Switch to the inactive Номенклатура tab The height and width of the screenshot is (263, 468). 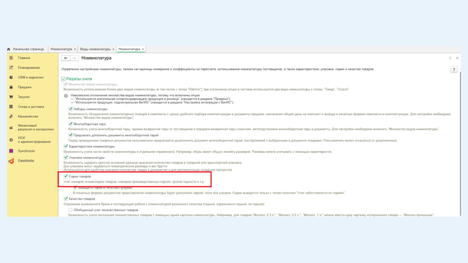pos(61,49)
